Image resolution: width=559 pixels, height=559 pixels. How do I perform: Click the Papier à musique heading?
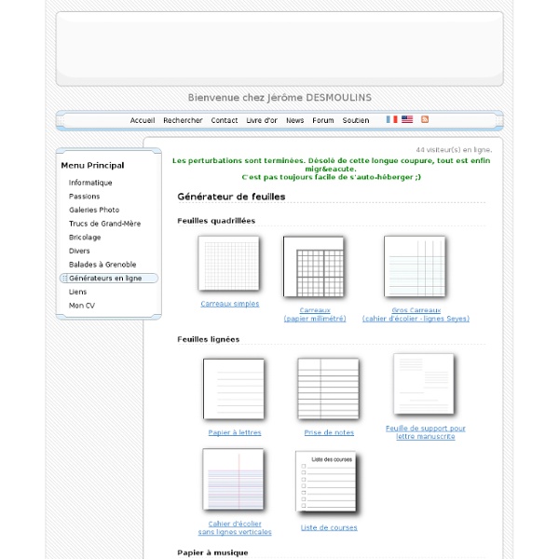coord(212,552)
